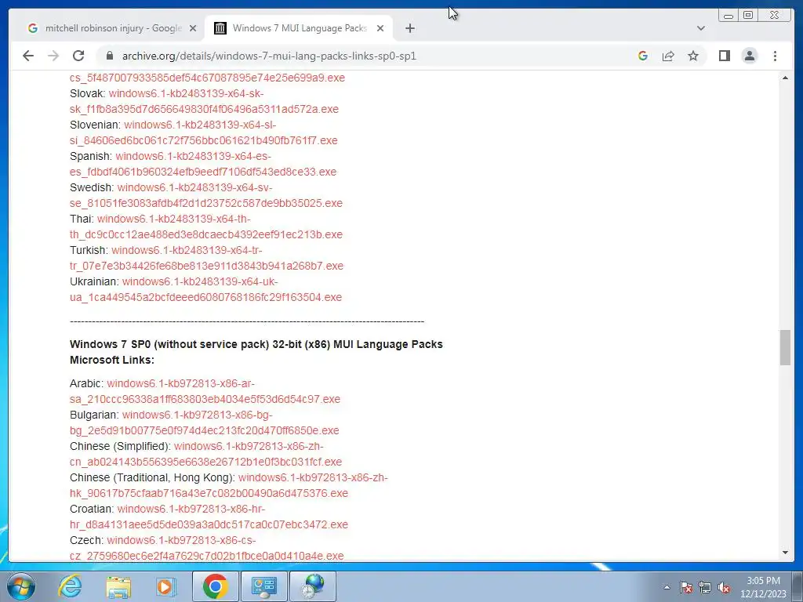Bookmark this page with the star icon
The width and height of the screenshot is (803, 602).
point(693,56)
